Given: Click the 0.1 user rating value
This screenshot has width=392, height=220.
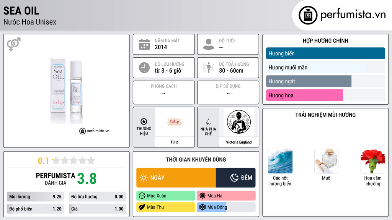Looking at the screenshot, I should click(x=43, y=161).
